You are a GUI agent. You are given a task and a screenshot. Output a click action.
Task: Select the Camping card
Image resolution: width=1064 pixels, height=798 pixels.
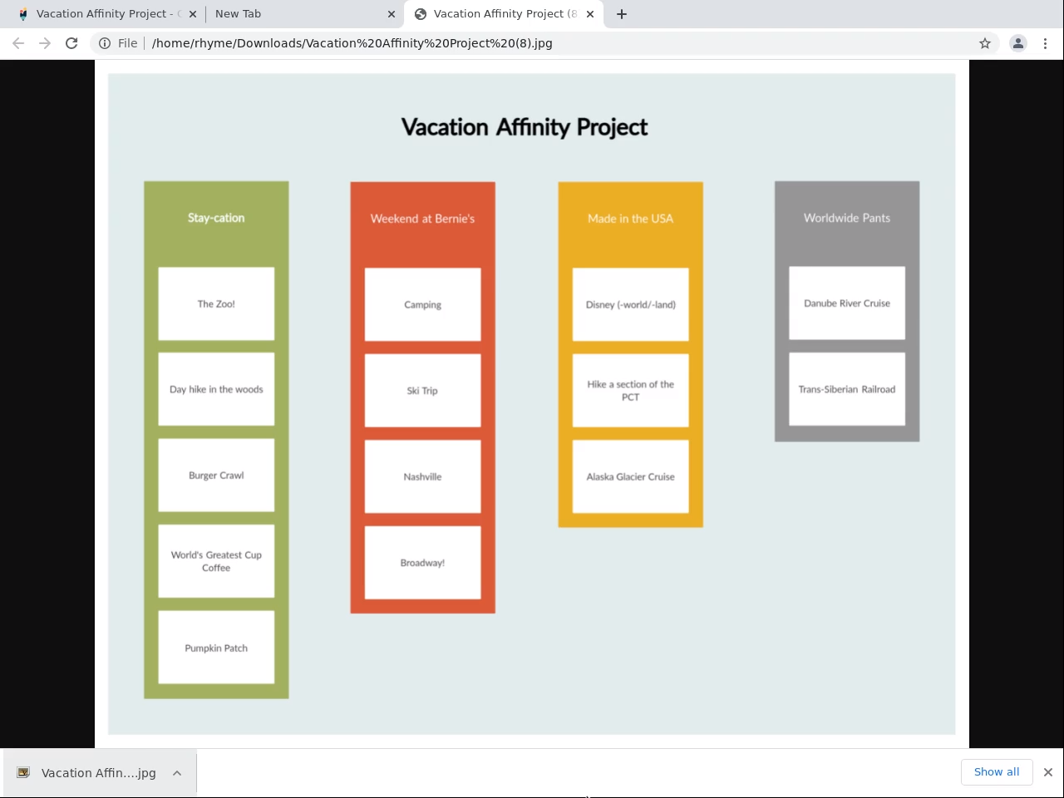[x=422, y=304]
